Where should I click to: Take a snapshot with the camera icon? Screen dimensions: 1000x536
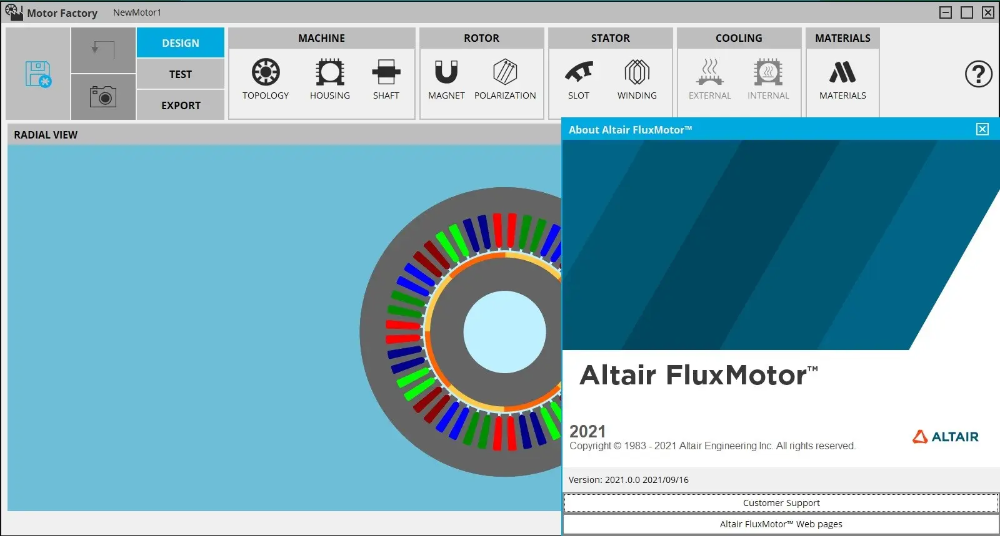click(103, 97)
